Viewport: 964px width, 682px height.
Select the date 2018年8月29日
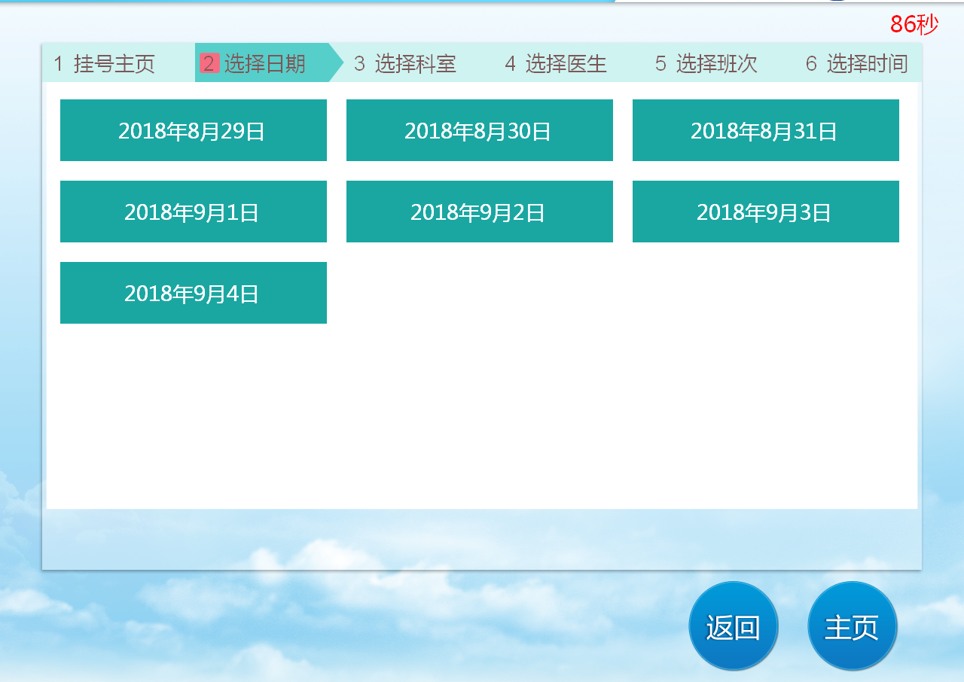193,130
